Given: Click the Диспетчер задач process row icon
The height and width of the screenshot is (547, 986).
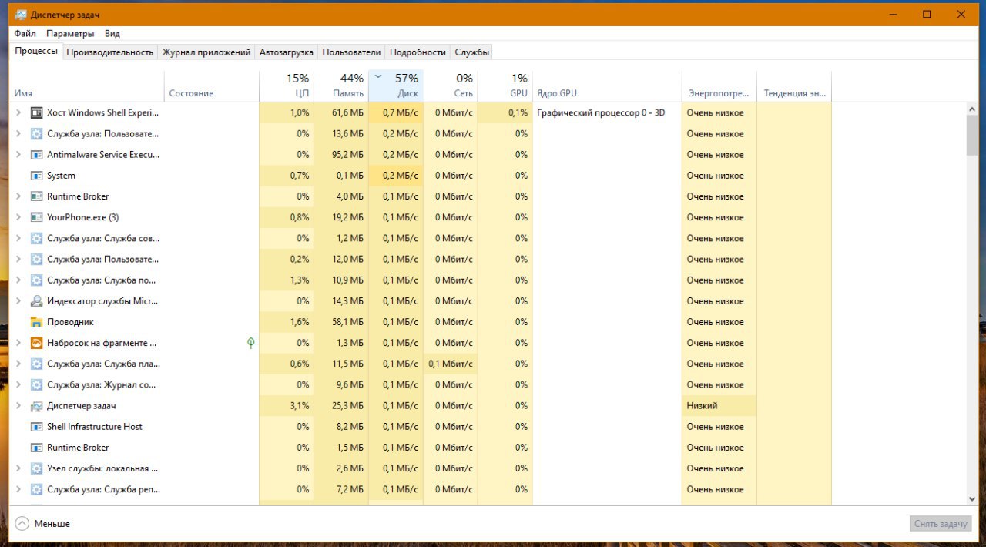Looking at the screenshot, I should (36, 405).
